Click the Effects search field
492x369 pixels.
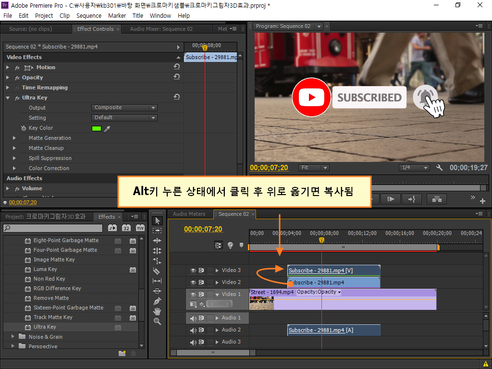53,228
